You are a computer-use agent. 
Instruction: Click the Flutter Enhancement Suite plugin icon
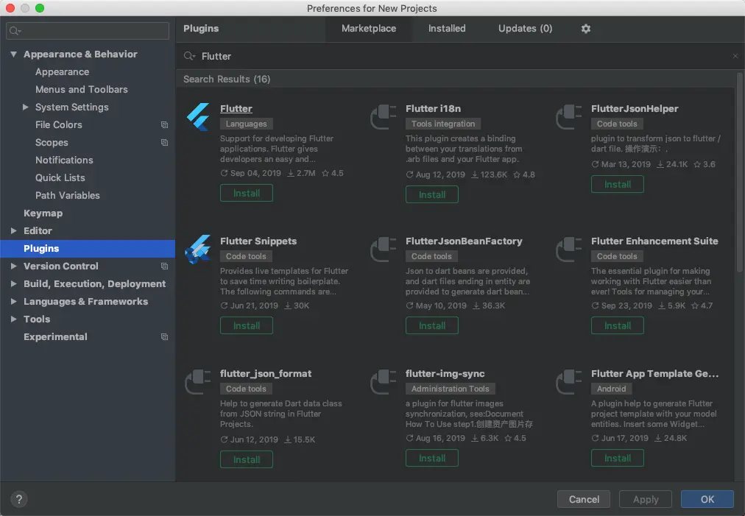point(569,249)
